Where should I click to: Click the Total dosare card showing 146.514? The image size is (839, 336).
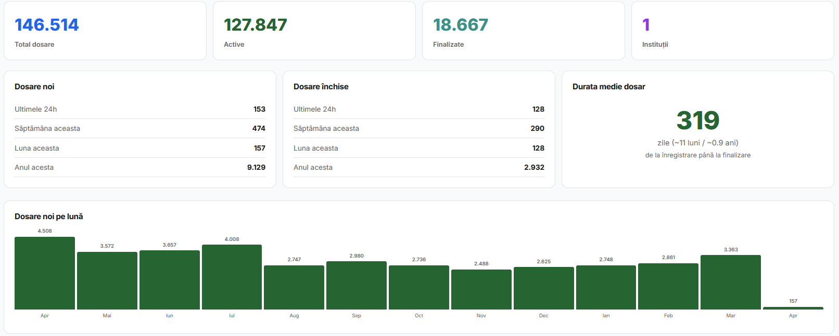pos(105,31)
